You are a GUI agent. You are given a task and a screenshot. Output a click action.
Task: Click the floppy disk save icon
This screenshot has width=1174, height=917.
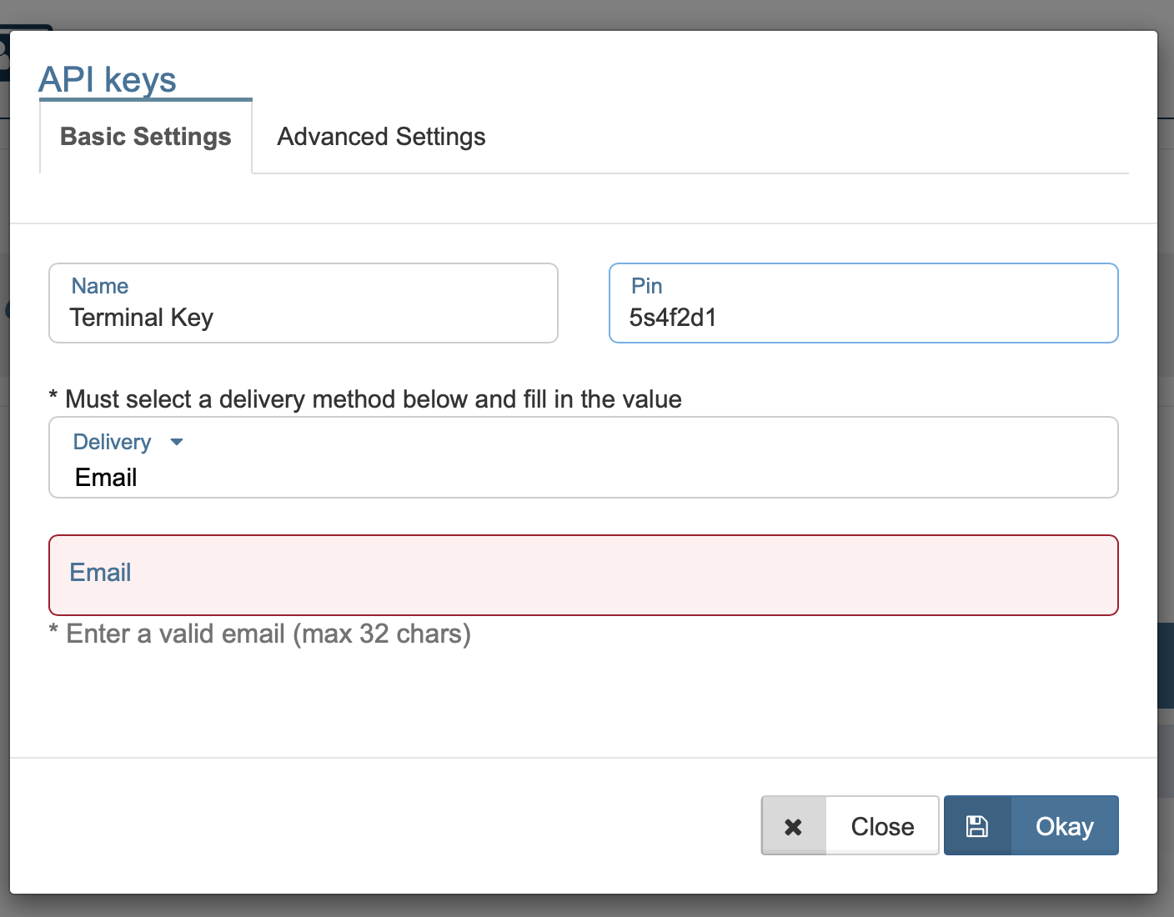coord(976,826)
